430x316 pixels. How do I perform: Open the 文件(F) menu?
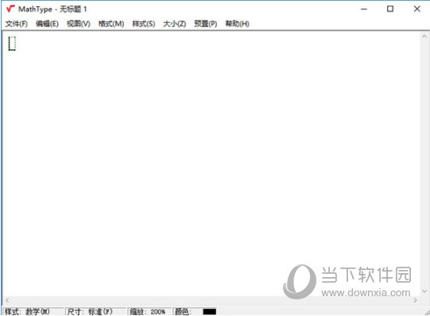point(17,24)
